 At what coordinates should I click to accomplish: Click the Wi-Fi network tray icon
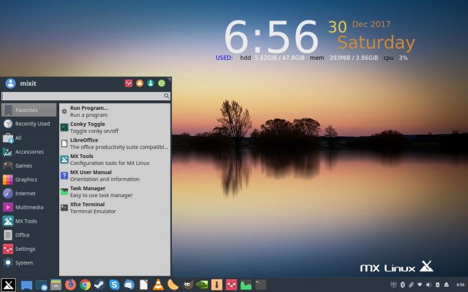[x=419, y=284]
